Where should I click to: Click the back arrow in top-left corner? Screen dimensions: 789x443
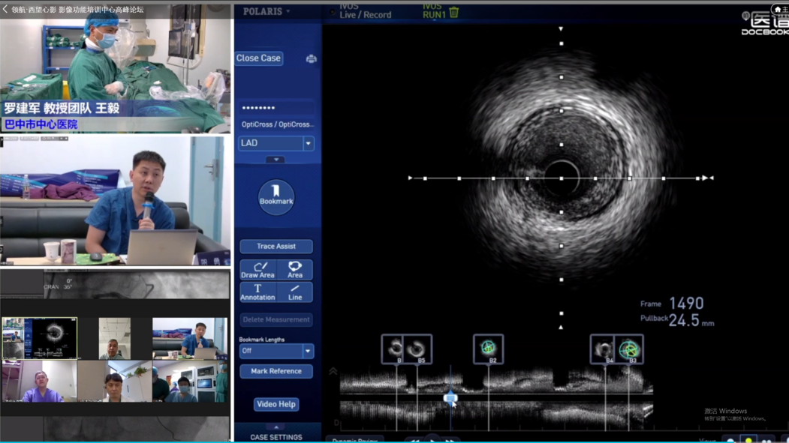5,9
